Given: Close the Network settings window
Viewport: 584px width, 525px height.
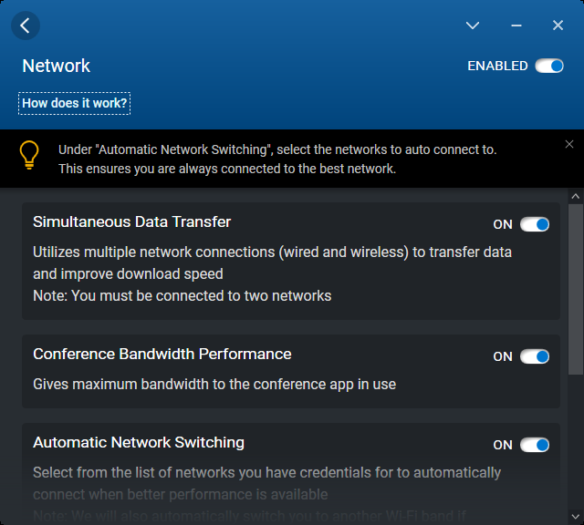Looking at the screenshot, I should pyautogui.click(x=558, y=26).
